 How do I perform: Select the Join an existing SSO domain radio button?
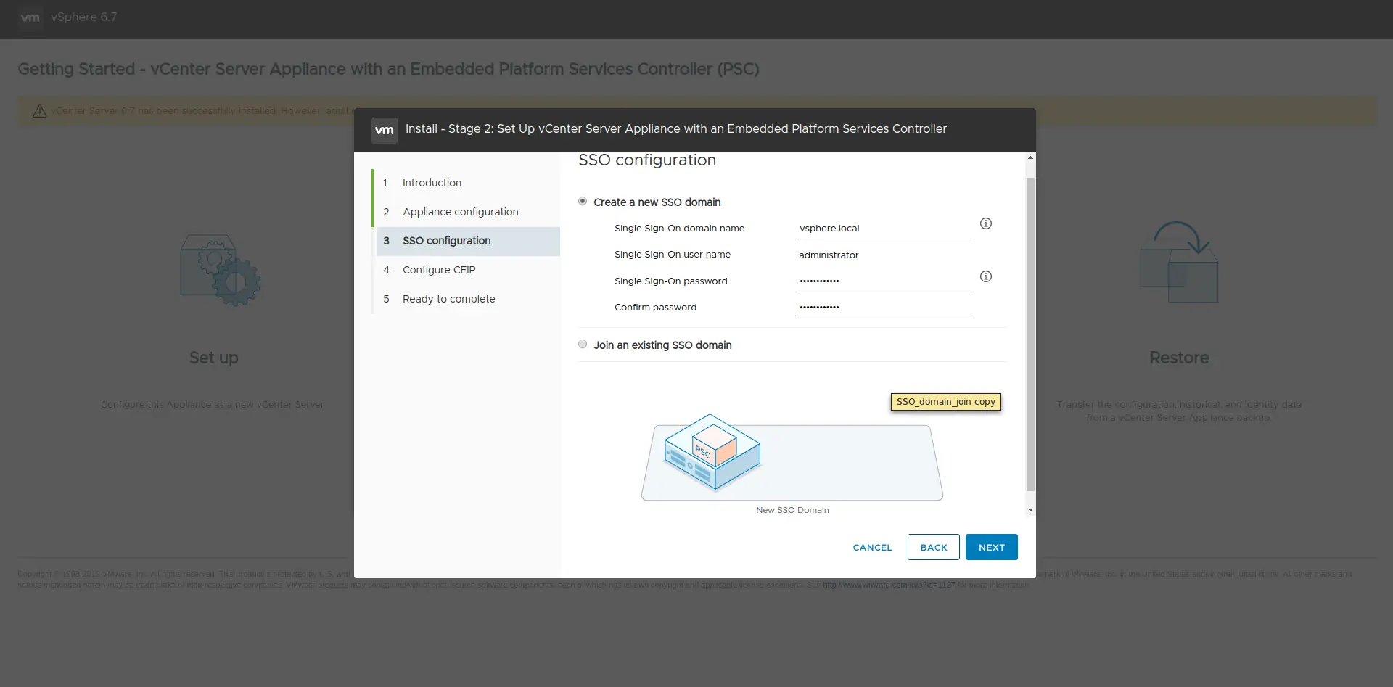(583, 345)
